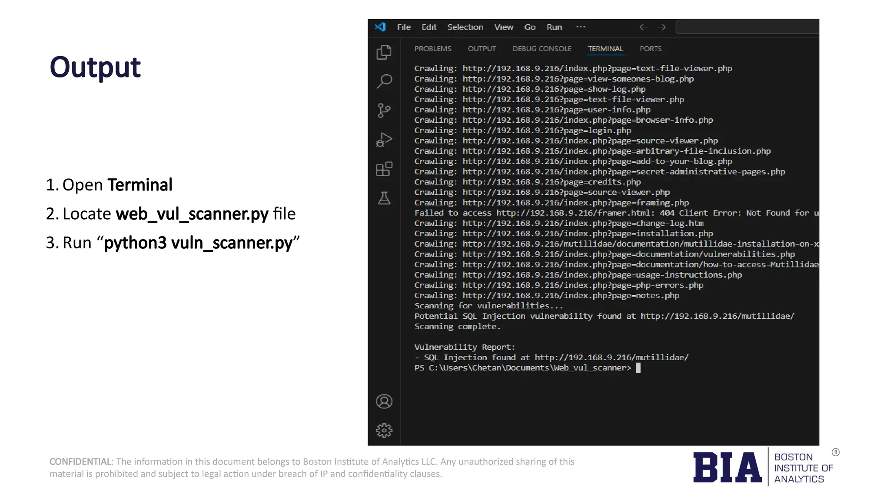Click the VS Code logo icon

[380, 27]
